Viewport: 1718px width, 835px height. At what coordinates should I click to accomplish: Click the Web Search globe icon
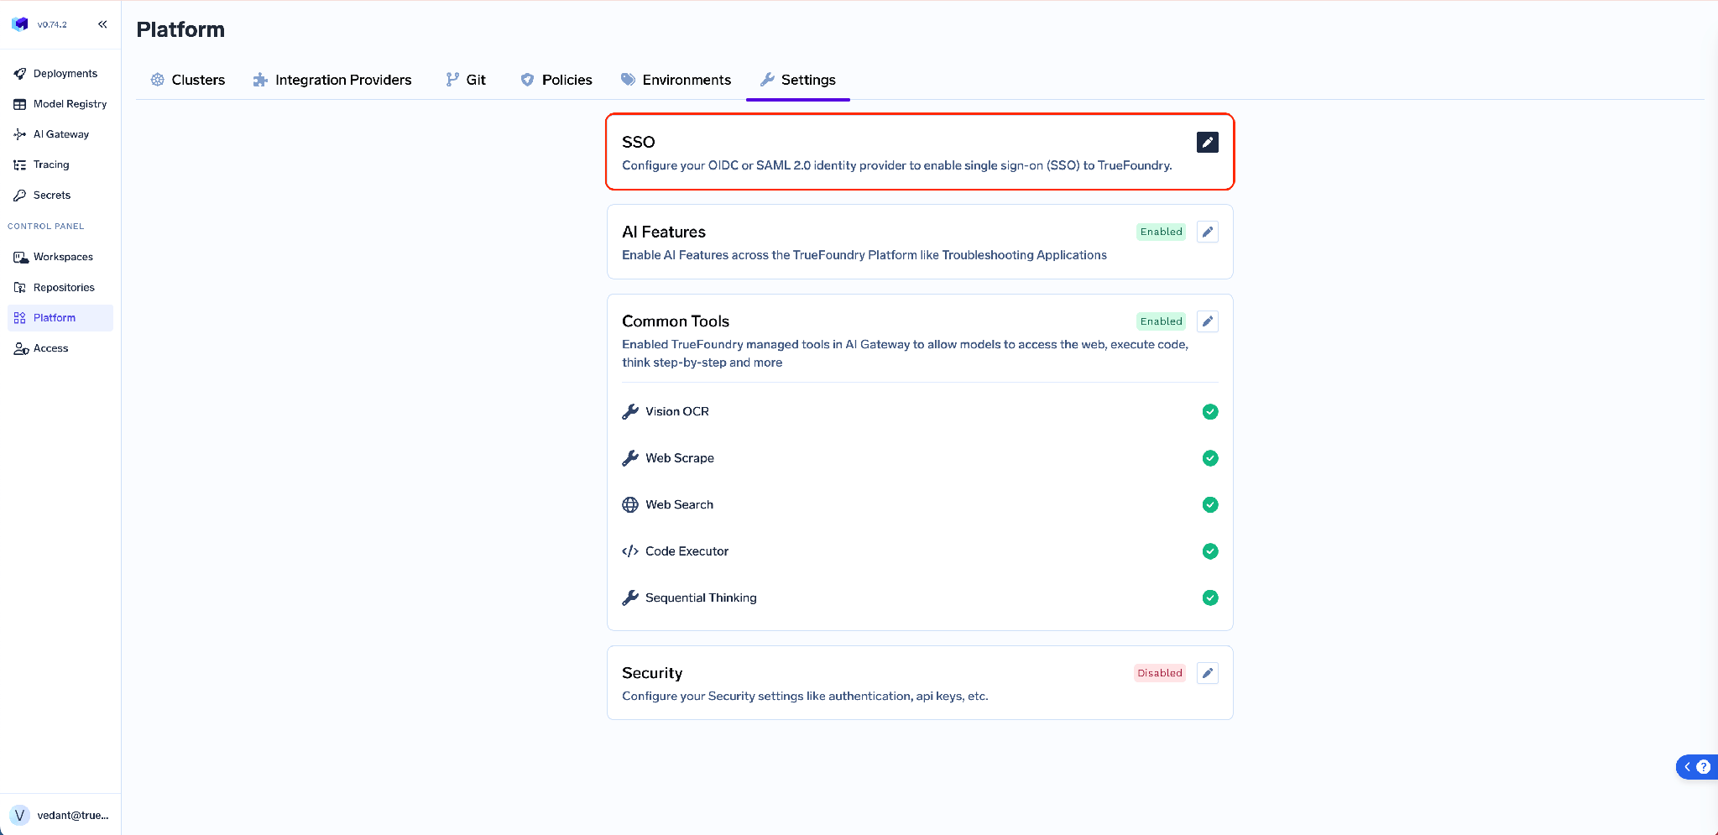(x=630, y=504)
